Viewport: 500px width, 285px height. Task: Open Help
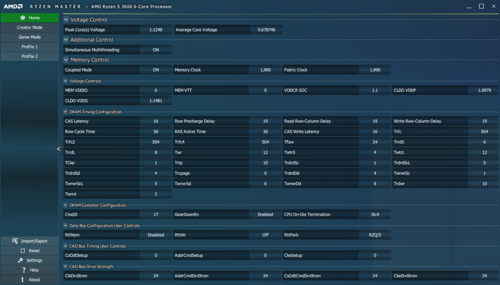point(30,270)
